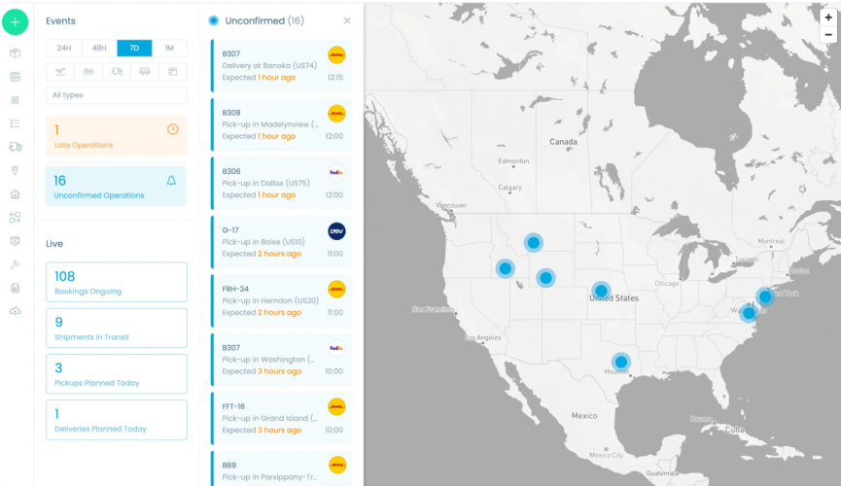This screenshot has width=841, height=486.
Task: Filter events by rail train icon
Action: [x=144, y=71]
